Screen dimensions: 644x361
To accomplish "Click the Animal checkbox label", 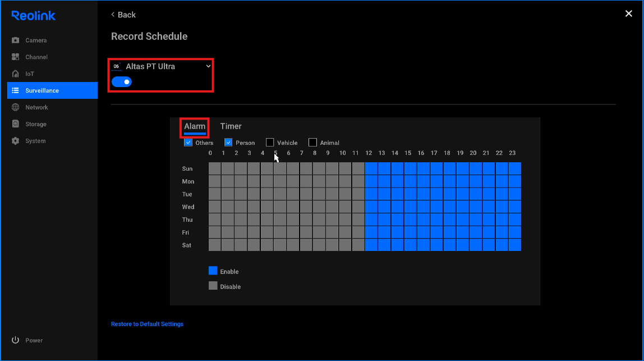I will (329, 143).
